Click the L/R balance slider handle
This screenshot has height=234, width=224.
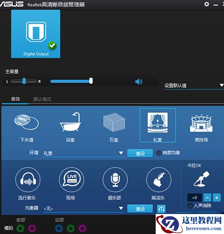[24, 81]
